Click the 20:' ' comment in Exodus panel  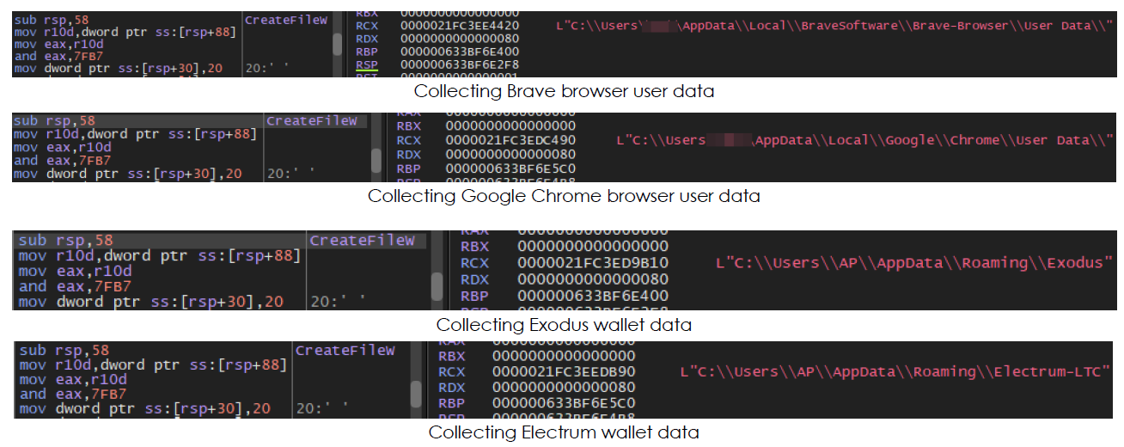338,302
